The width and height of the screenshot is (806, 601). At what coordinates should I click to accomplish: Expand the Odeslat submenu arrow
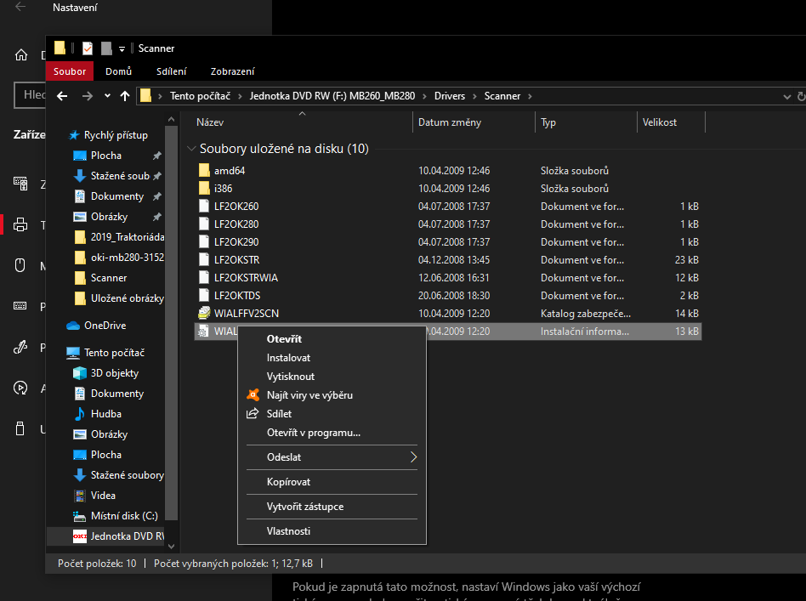click(413, 457)
